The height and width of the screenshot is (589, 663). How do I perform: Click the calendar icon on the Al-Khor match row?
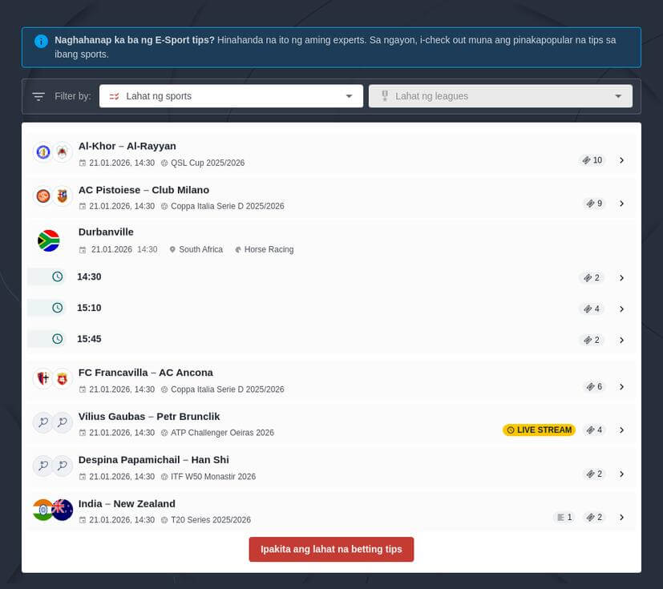83,163
